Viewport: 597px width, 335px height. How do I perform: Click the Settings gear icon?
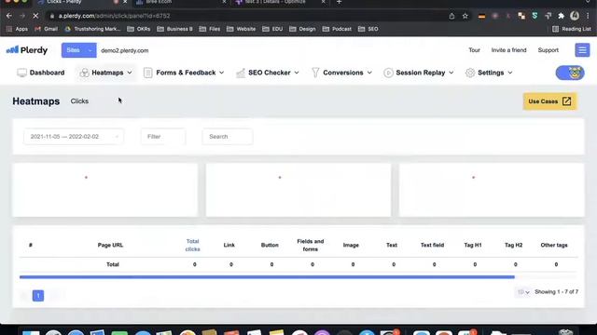[470, 73]
